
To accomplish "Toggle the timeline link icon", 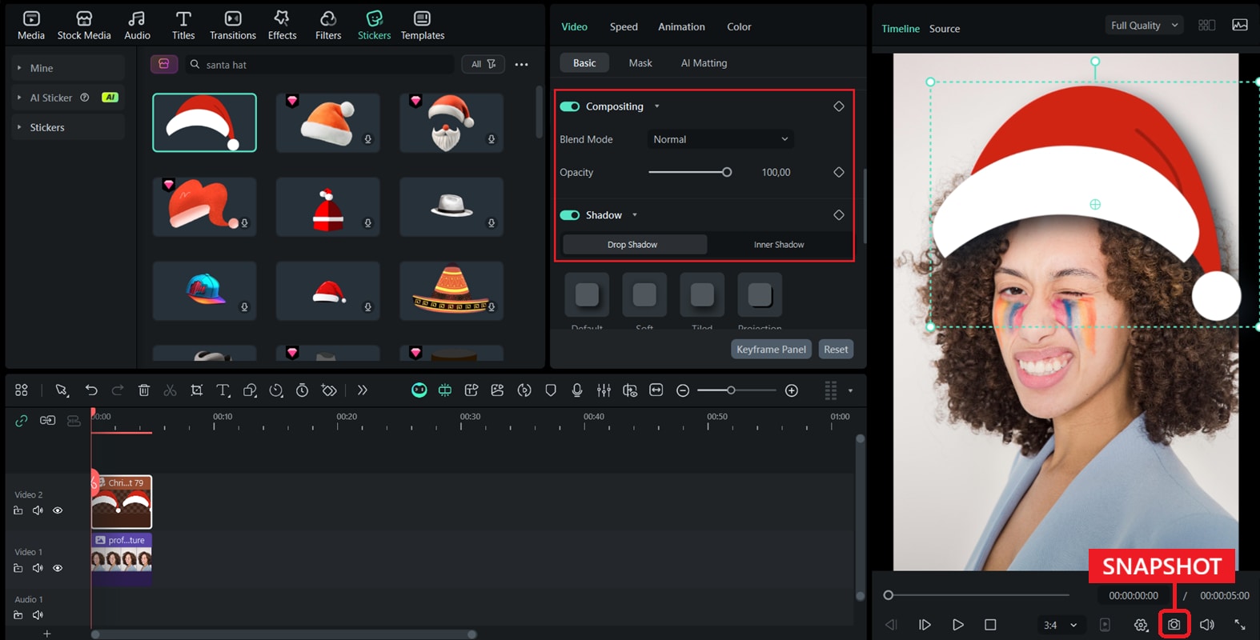I will pyautogui.click(x=22, y=420).
